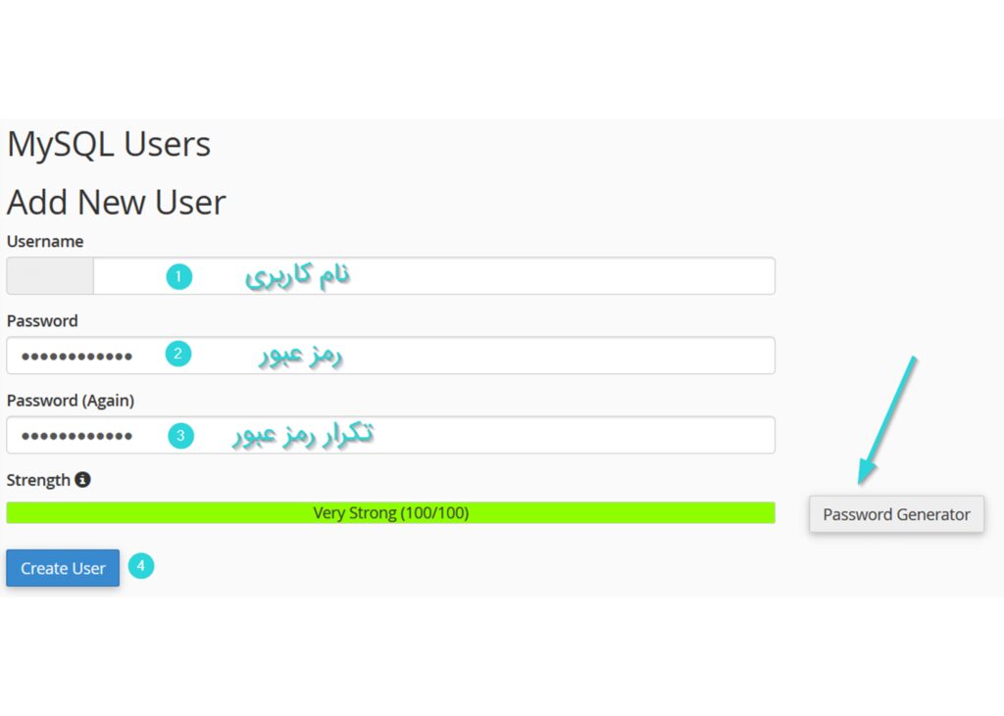Click the Create User button
The height and width of the screenshot is (716, 1004).
tap(63, 568)
